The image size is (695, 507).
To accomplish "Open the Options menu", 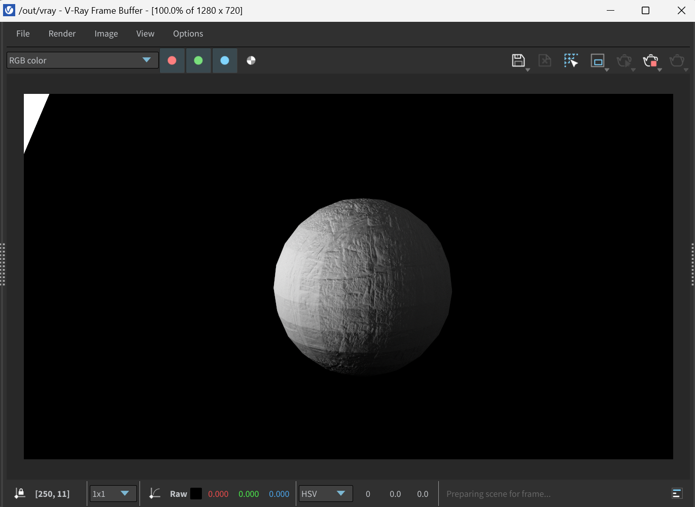I will tap(188, 33).
